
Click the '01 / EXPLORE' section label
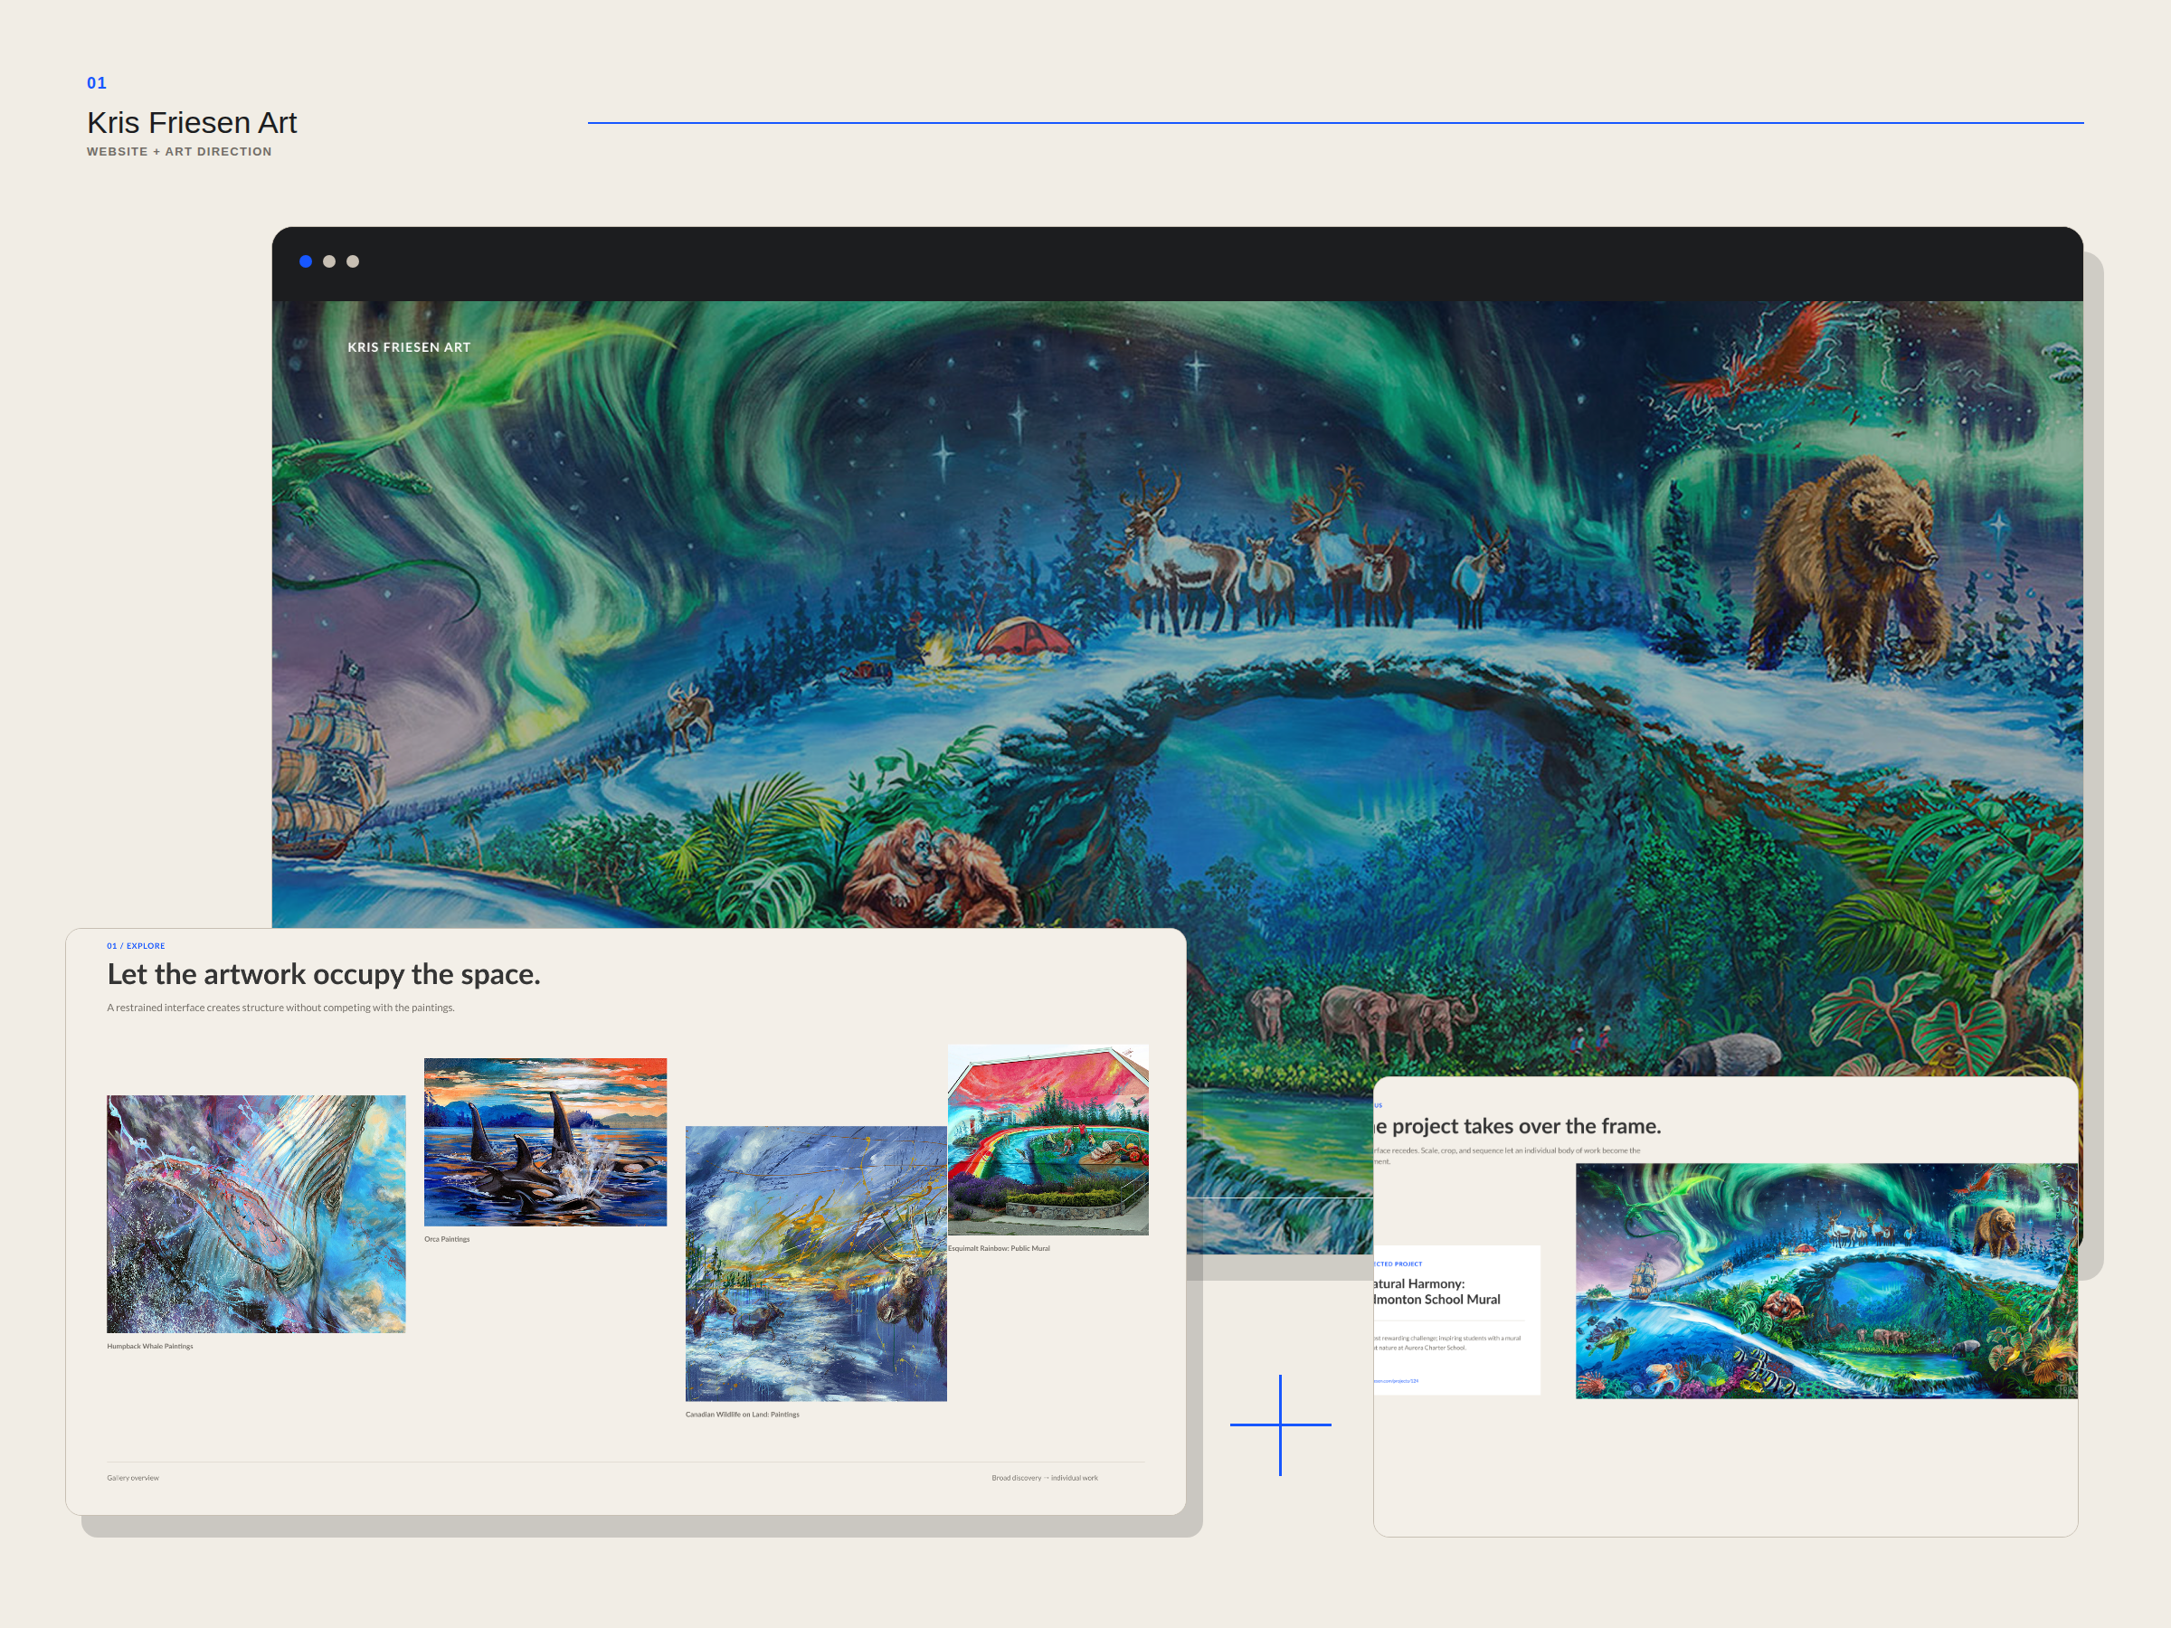click(x=136, y=946)
